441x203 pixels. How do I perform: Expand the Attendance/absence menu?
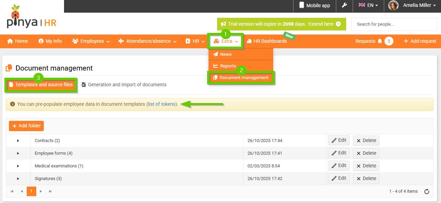(147, 41)
